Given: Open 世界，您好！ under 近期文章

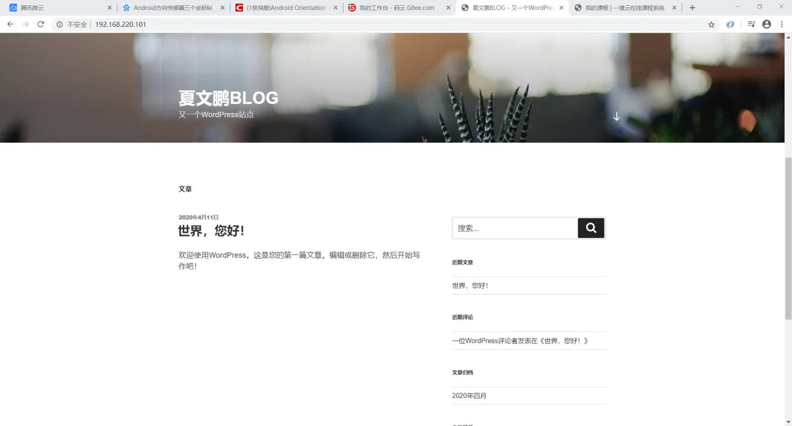Looking at the screenshot, I should [x=470, y=286].
